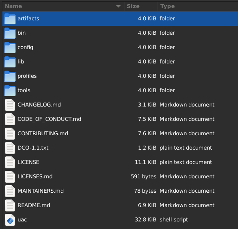Click the README.md file icon
The width and height of the screenshot is (238, 229).
pyautogui.click(x=10, y=205)
